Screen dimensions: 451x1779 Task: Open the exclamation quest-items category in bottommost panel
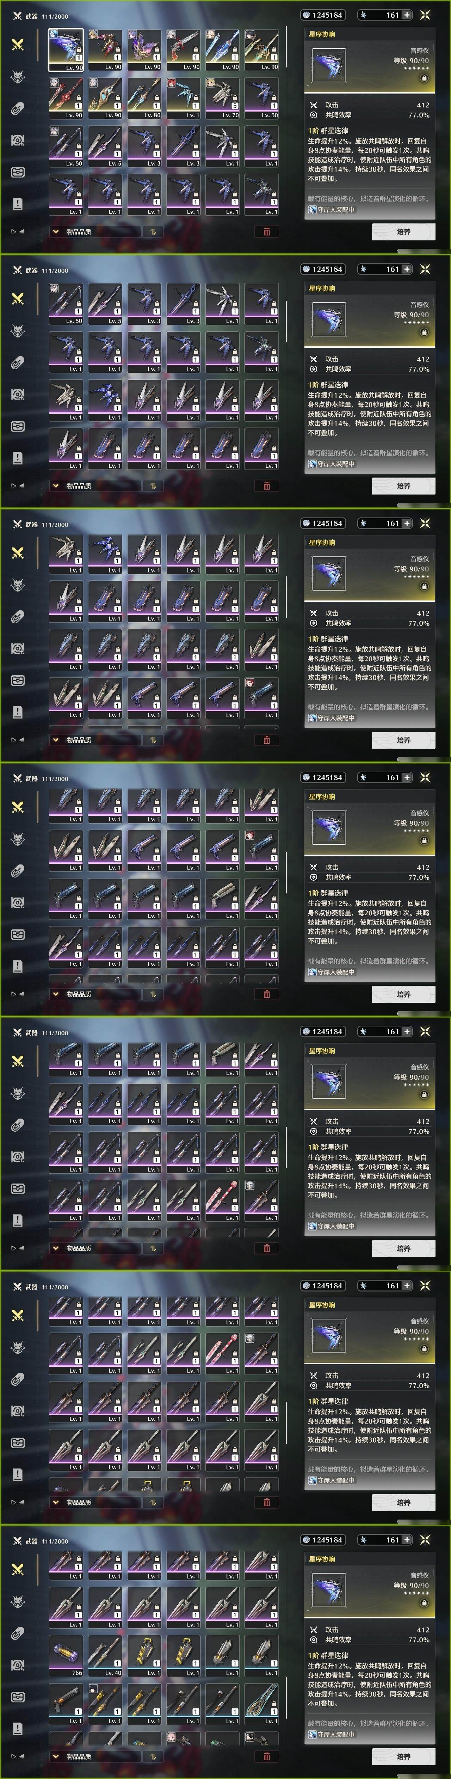click(18, 1728)
